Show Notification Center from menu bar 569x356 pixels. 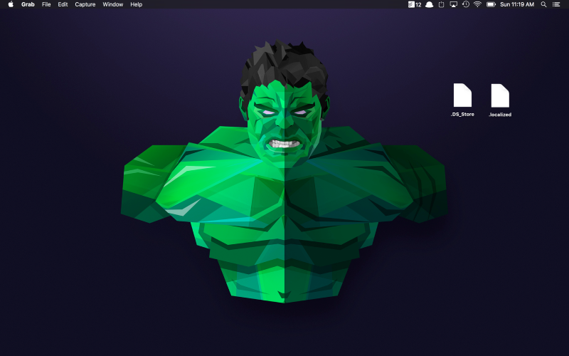pos(556,4)
